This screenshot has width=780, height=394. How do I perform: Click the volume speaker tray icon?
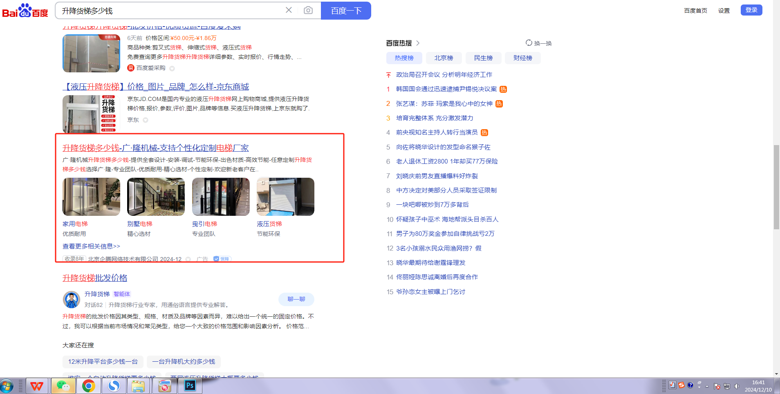737,386
